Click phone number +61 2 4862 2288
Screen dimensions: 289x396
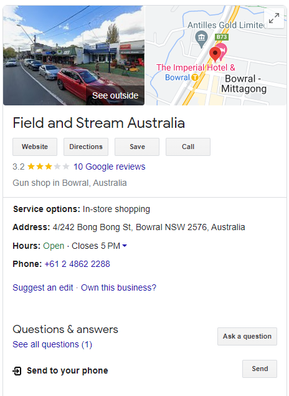77,264
